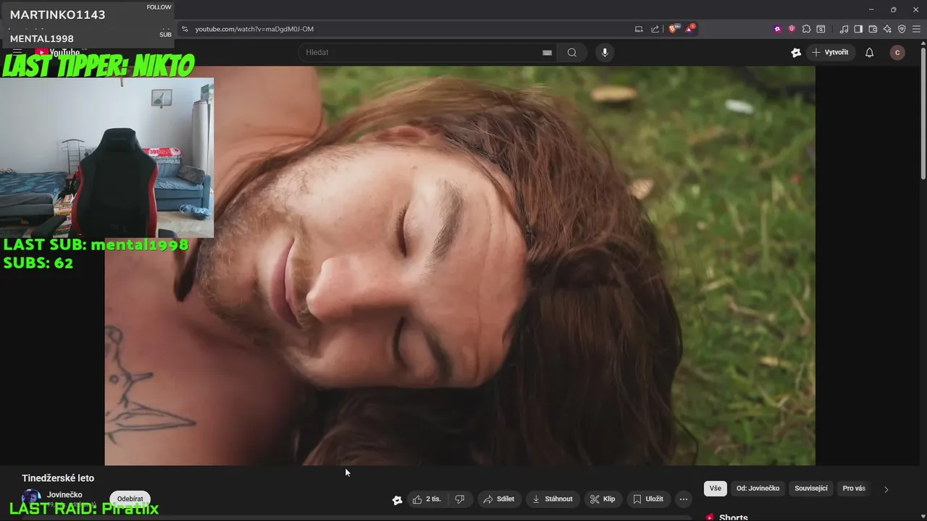Open Brave VPN shield icon
Viewport: 927px width, 521px height.
point(902,29)
